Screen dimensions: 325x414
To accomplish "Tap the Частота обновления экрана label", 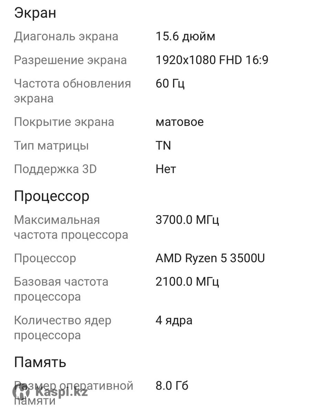I will click(x=72, y=91).
